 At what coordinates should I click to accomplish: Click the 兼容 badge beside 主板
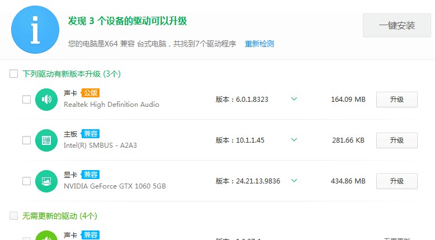point(90,134)
